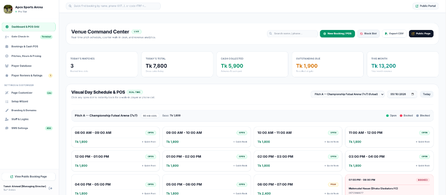The width and height of the screenshot is (446, 195).
Task: Click the Branding brush icon
Action: pos(7,110)
